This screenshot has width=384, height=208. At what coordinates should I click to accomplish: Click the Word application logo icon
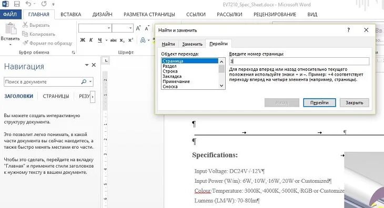[5, 4]
